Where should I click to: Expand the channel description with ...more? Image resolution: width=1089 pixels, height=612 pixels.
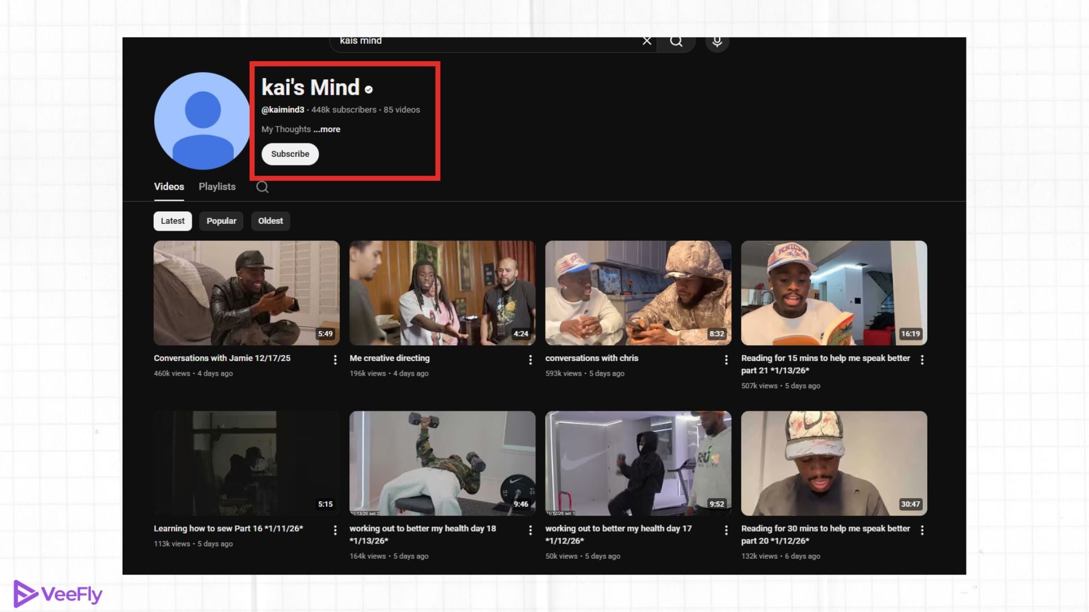(326, 129)
